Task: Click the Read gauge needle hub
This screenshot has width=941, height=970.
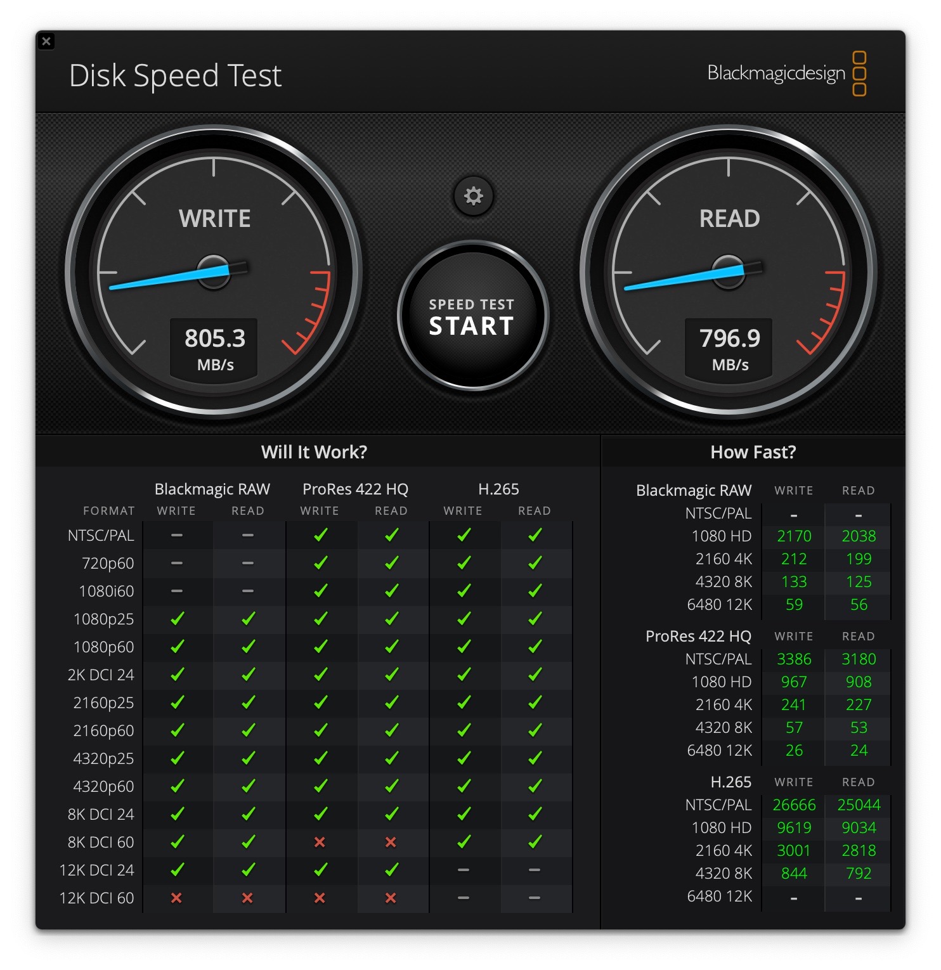Action: point(729,272)
